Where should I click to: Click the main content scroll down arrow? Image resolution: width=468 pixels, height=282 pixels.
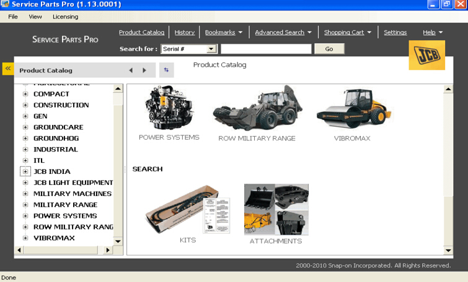click(x=448, y=250)
